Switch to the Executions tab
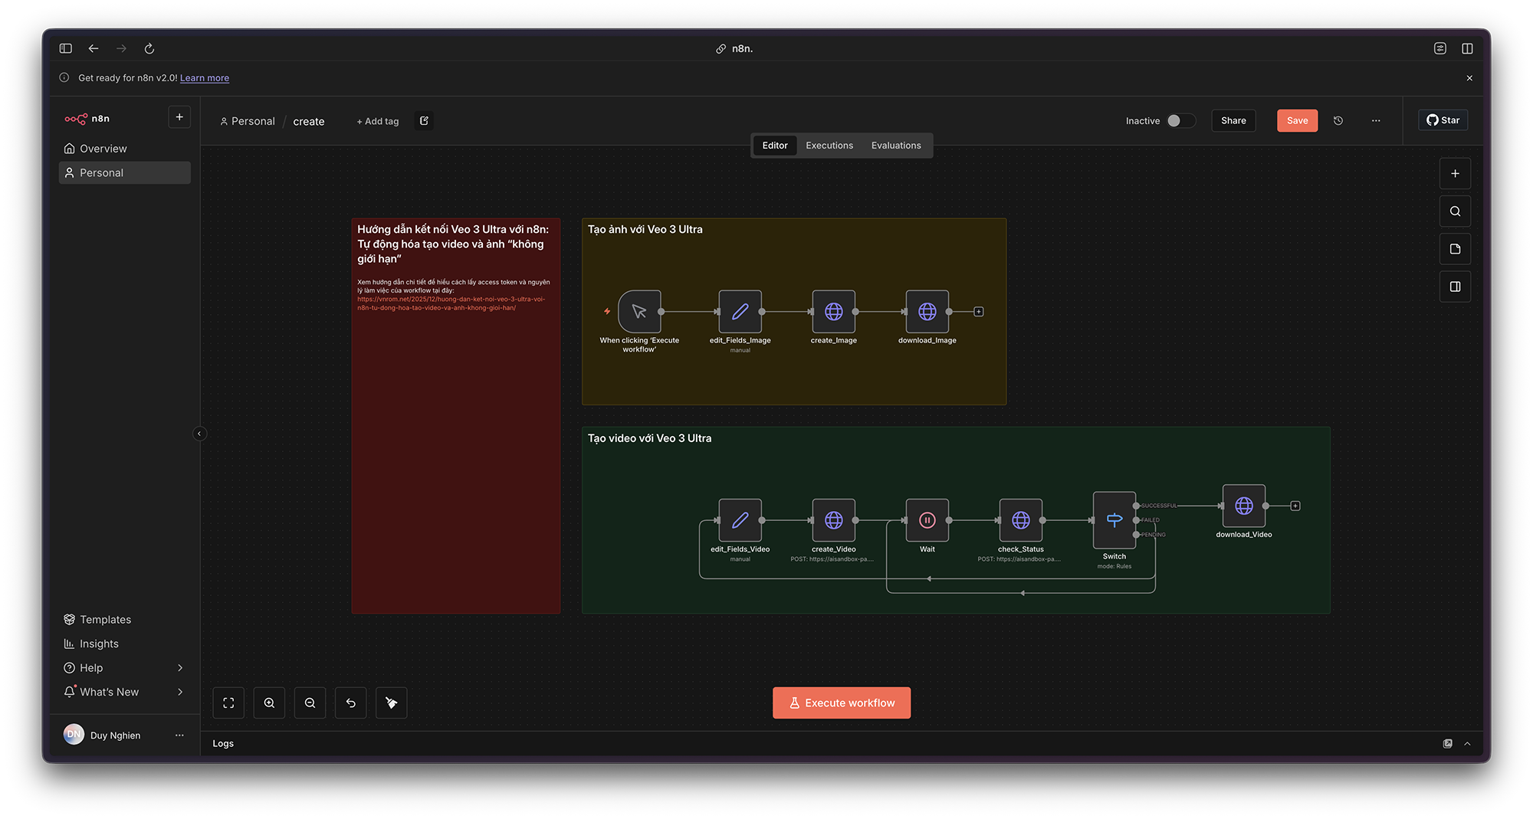 (x=829, y=146)
